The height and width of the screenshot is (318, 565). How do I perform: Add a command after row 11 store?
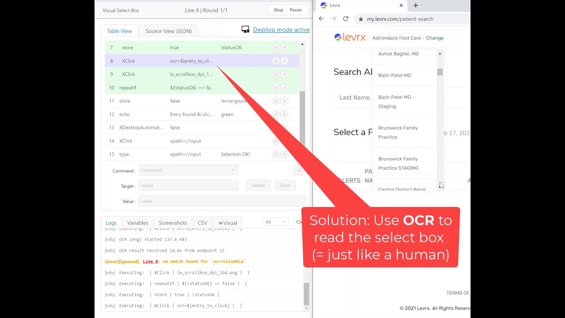pyautogui.click(x=284, y=101)
